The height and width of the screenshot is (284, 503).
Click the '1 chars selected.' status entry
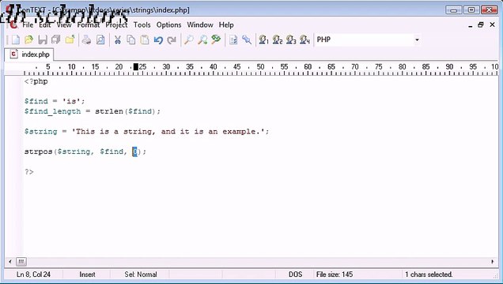(429, 275)
